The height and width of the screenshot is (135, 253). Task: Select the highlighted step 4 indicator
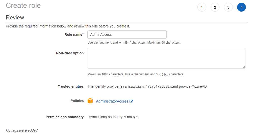(241, 7)
